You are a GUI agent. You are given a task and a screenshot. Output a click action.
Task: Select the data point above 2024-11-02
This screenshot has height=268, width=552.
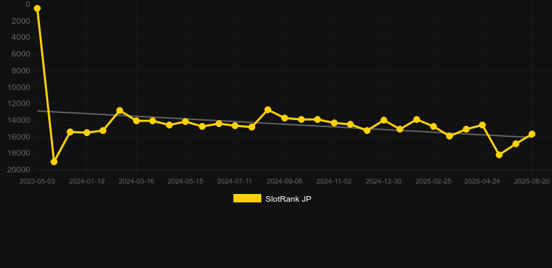click(x=334, y=123)
